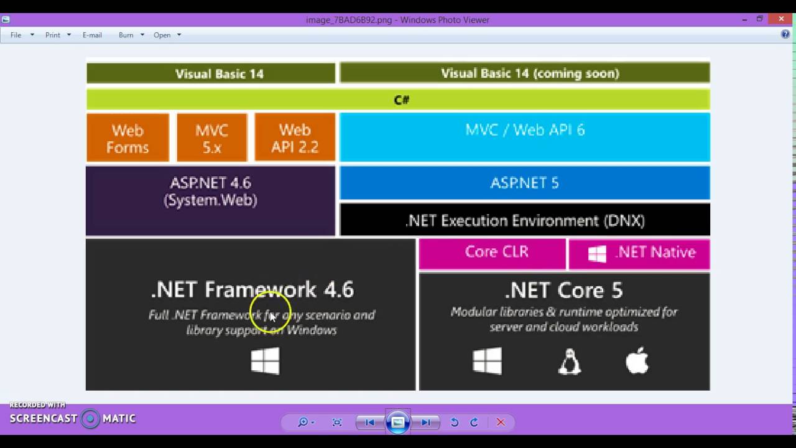Expand the Burn dropdown arrow
The height and width of the screenshot is (448, 796).
coord(142,35)
